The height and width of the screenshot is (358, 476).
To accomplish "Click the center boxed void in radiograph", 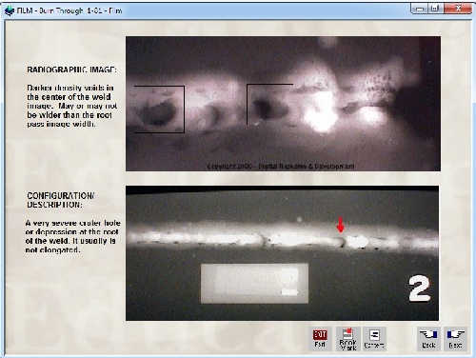I will (x=269, y=104).
